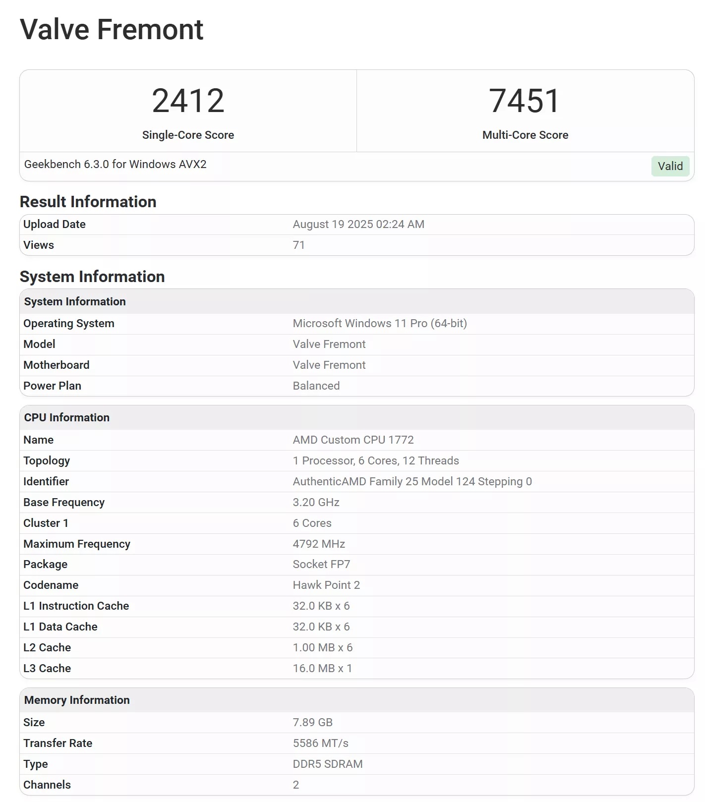Select the Socket FP7 value
705x802 pixels.
tap(321, 564)
